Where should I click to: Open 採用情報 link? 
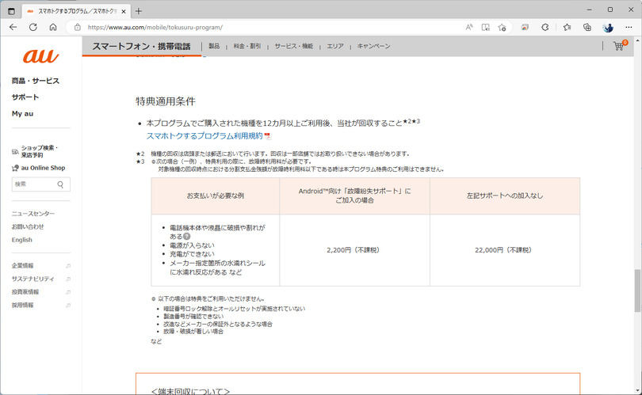22,305
